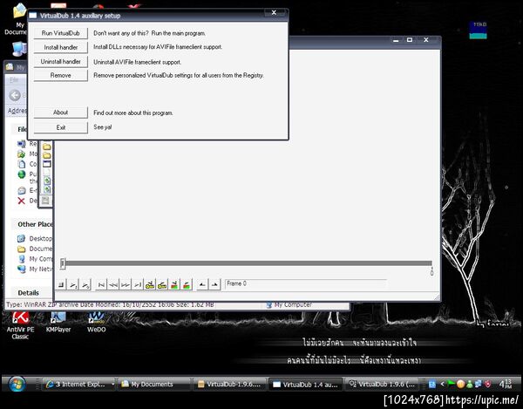Open the Windows Start orb

[17, 384]
